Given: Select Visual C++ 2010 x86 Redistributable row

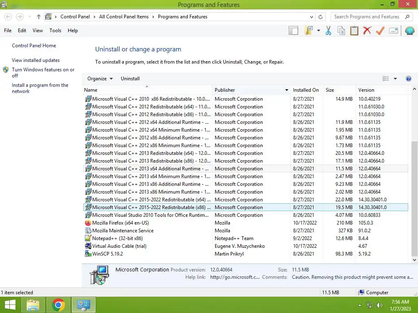Looking at the screenshot, I should (246, 99).
